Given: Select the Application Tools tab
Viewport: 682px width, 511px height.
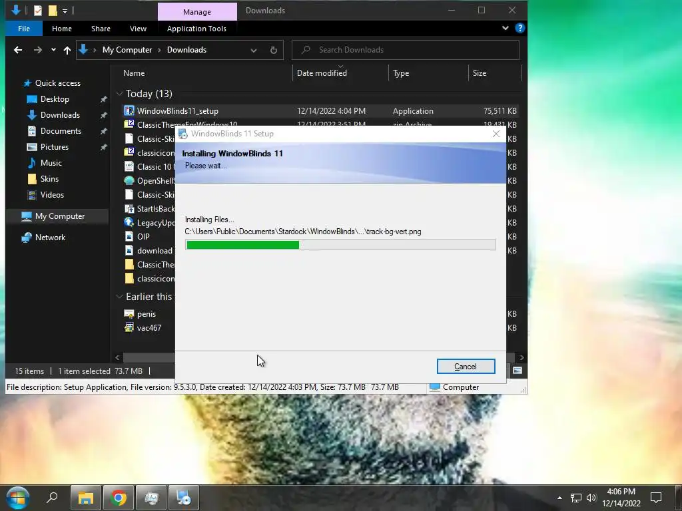Looking at the screenshot, I should 196,29.
